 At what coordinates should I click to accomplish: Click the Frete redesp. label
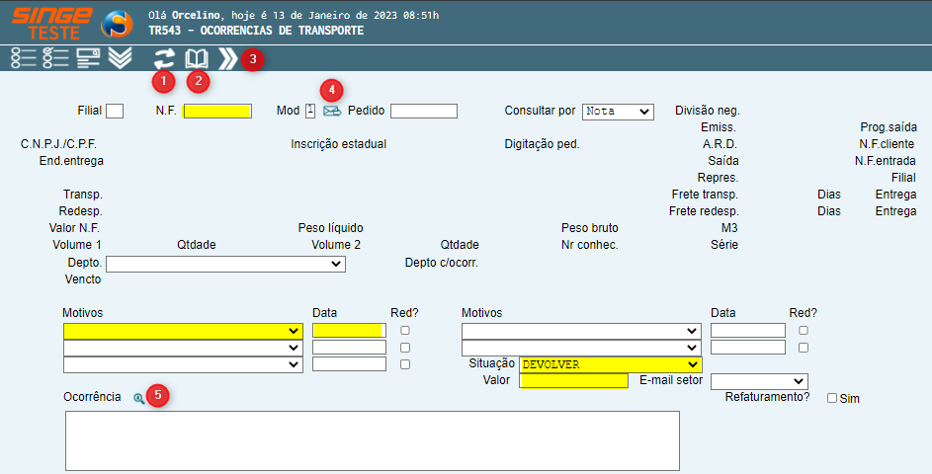[704, 211]
